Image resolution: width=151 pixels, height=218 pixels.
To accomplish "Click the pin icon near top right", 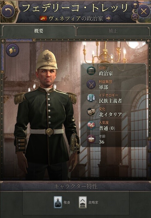I will [x=135, y=5].
